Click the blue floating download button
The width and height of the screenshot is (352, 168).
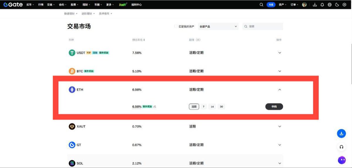point(341,134)
